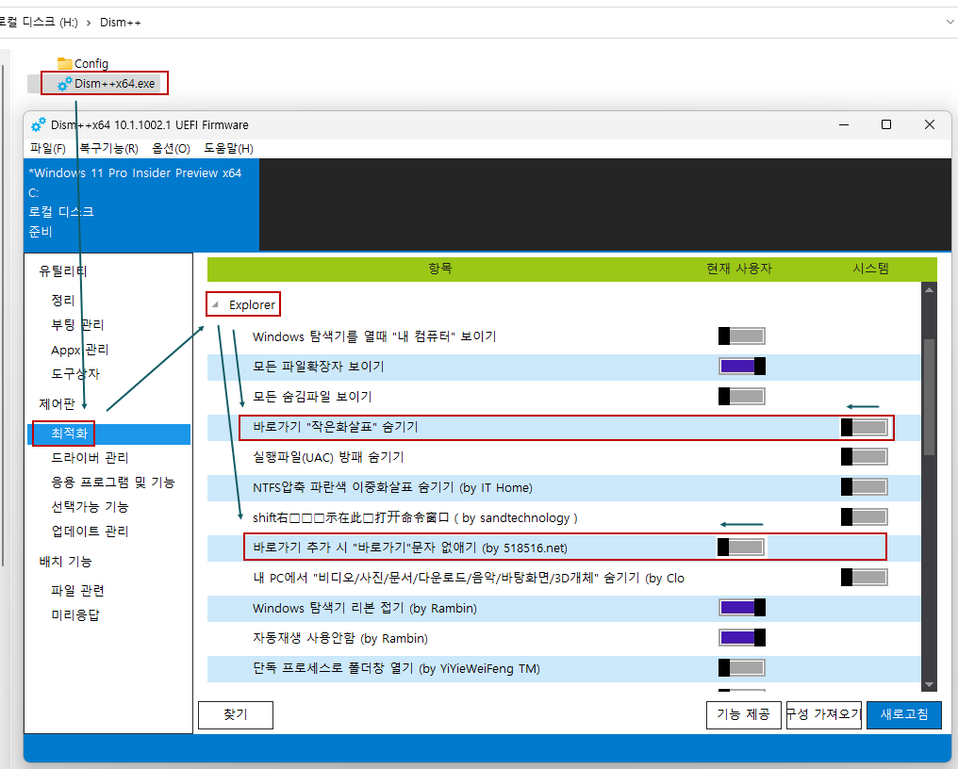Toggle 'Windows 탐색기를 열때 내 컴퓨터 보이기' switch

click(x=742, y=335)
